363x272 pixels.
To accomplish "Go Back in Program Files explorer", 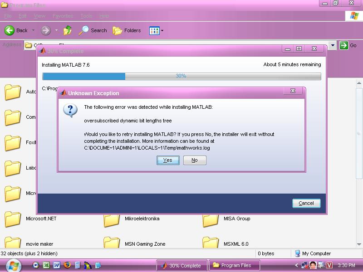I will click(16, 30).
